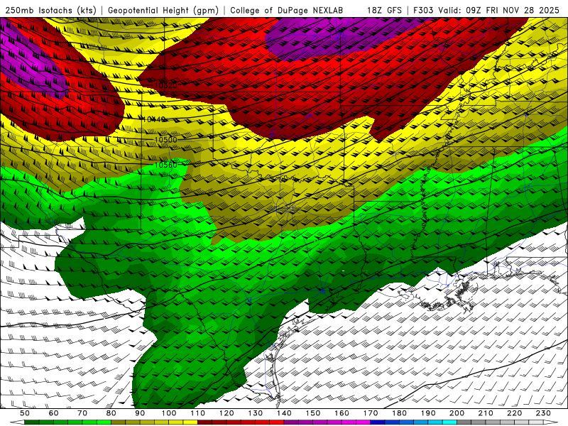Click the 90 value on the color scale
568x426 pixels.
(x=140, y=413)
